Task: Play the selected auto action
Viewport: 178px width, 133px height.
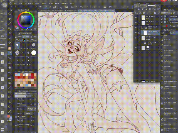Action: [x=170, y=26]
